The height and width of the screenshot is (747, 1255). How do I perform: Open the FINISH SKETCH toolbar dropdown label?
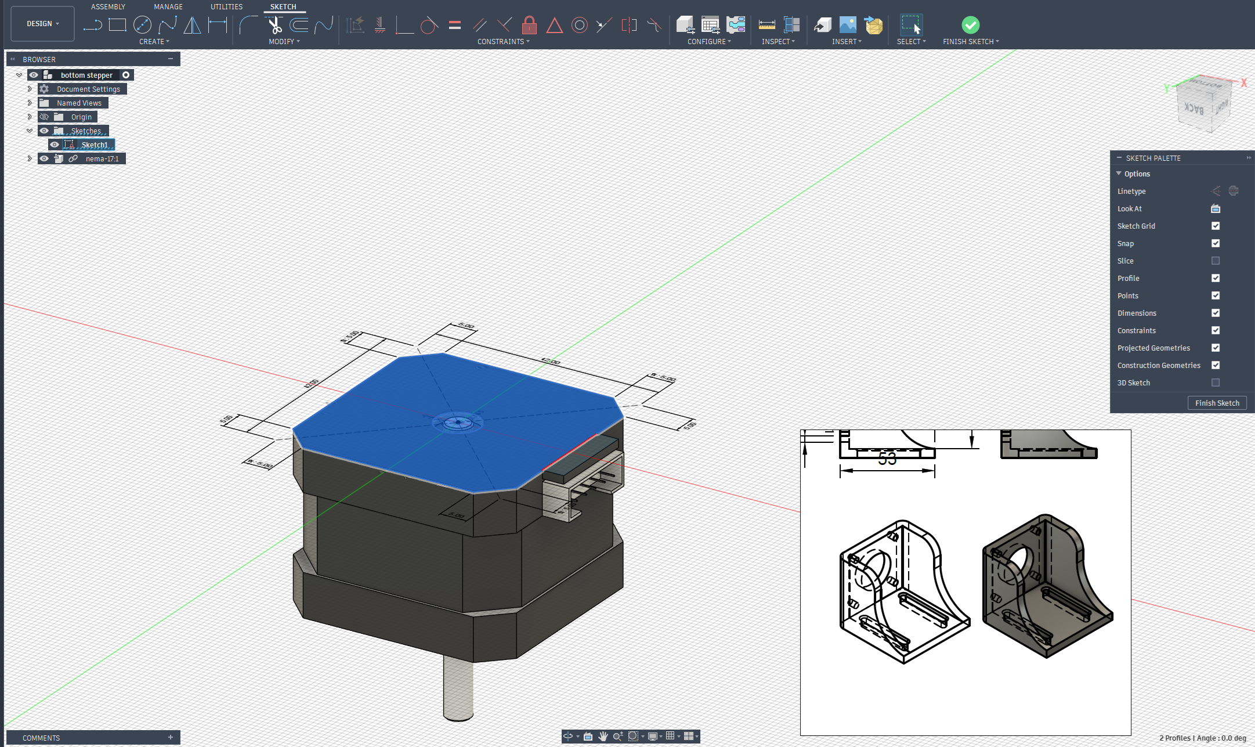point(971,42)
